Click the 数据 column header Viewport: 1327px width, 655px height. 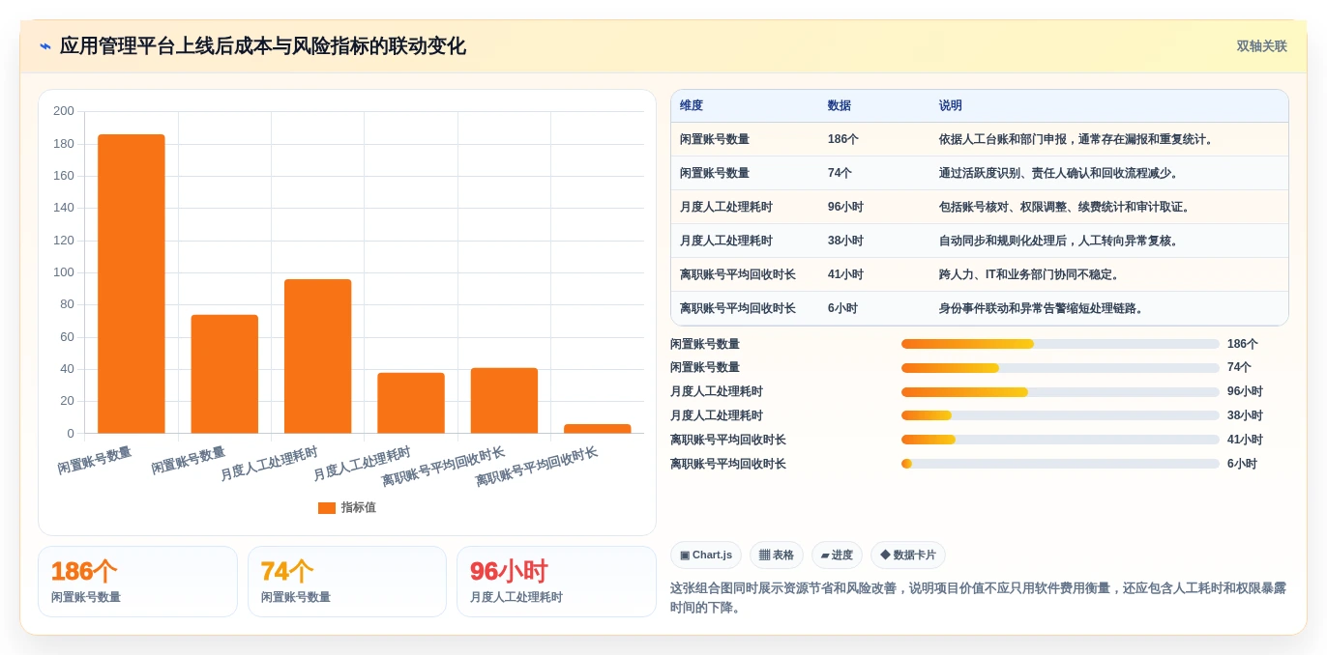pos(840,106)
